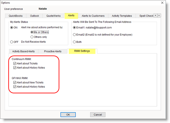The height and width of the screenshot is (123, 170).
Task: Choose Email2 as the alert address
Action: point(74,35)
